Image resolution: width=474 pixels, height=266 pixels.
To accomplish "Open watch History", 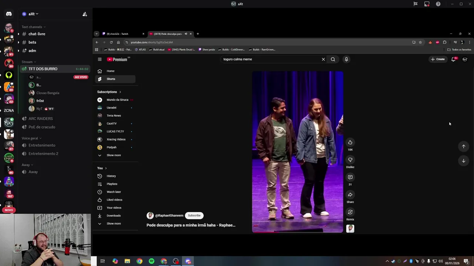I will (x=116, y=176).
